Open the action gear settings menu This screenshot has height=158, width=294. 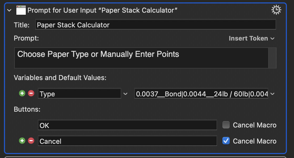tap(276, 10)
